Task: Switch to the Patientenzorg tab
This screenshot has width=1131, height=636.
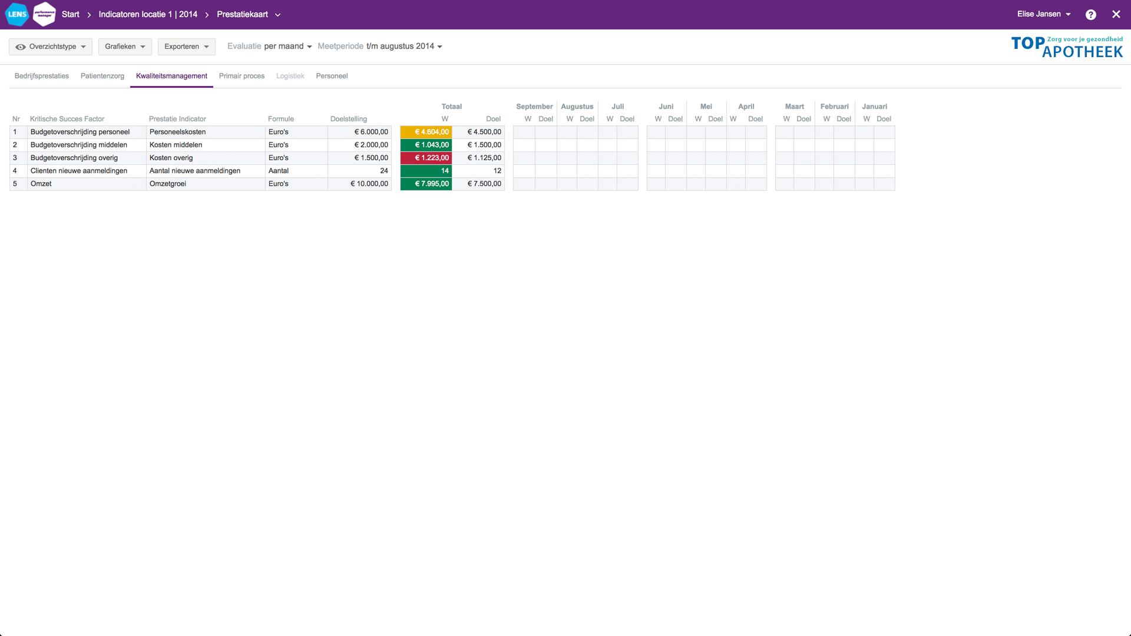Action: (x=102, y=76)
